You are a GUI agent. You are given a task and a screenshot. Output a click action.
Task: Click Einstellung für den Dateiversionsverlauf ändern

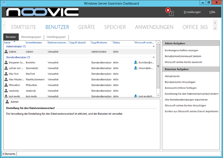point(192,94)
